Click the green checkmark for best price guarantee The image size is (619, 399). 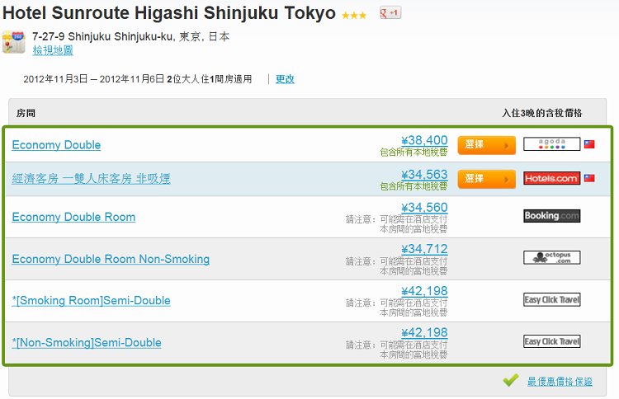(x=510, y=380)
